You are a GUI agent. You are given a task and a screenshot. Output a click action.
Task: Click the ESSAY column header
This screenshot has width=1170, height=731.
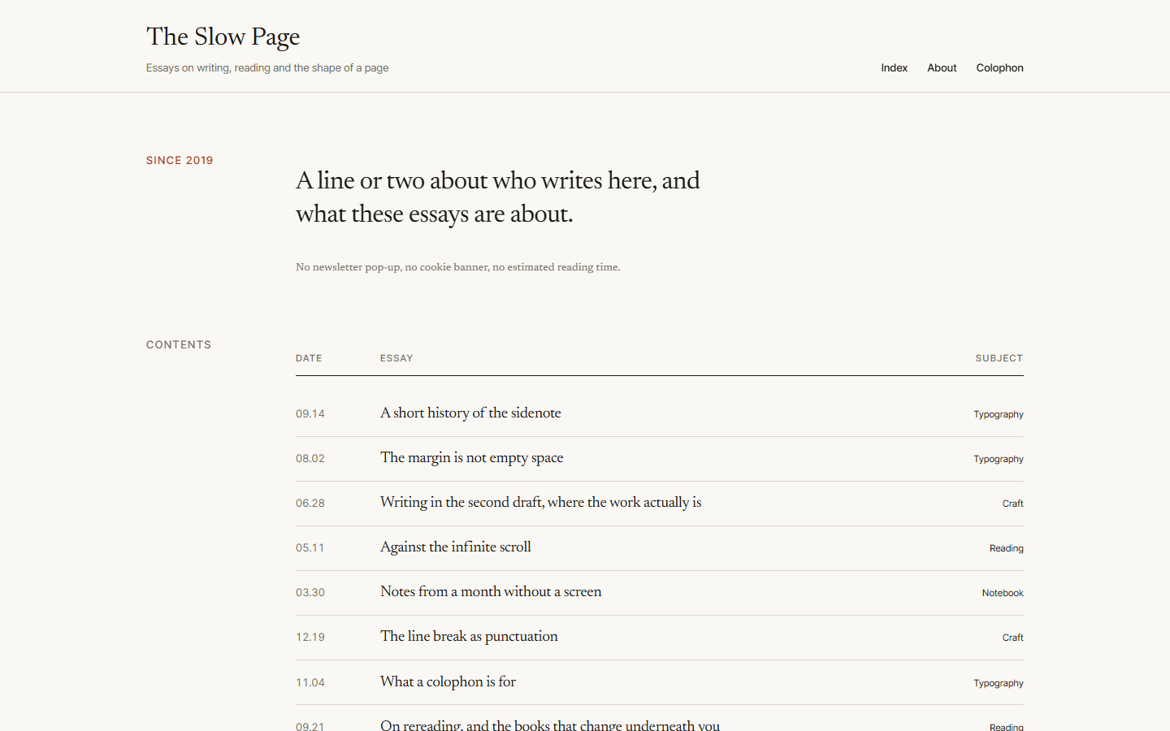click(x=396, y=358)
